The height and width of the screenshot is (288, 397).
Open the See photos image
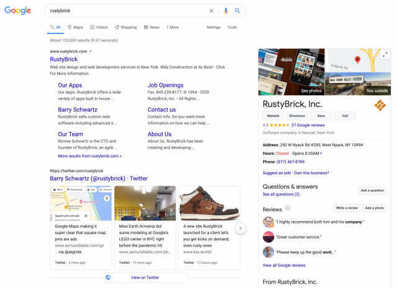click(x=291, y=72)
